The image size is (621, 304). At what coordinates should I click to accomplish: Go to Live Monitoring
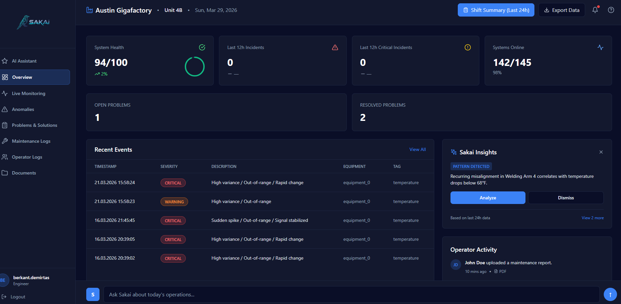(29, 93)
